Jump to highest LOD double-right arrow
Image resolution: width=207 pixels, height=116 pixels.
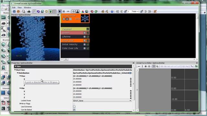[x=149, y=12]
